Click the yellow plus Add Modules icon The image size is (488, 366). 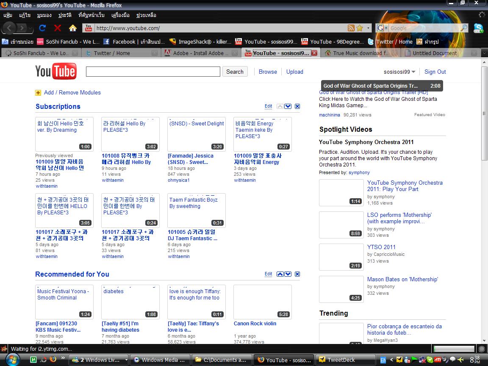pyautogui.click(x=38, y=93)
